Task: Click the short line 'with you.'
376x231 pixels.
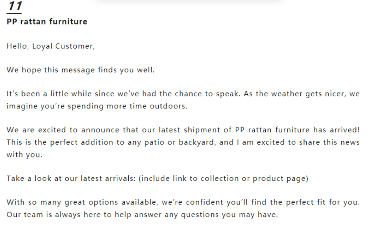Action: coord(24,155)
